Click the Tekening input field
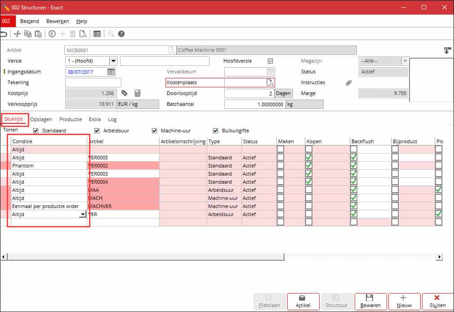Screen dimensions: 454x312 (x=93, y=83)
